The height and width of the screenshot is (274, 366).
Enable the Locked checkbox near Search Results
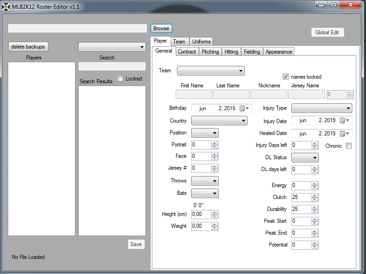pyautogui.click(x=120, y=79)
